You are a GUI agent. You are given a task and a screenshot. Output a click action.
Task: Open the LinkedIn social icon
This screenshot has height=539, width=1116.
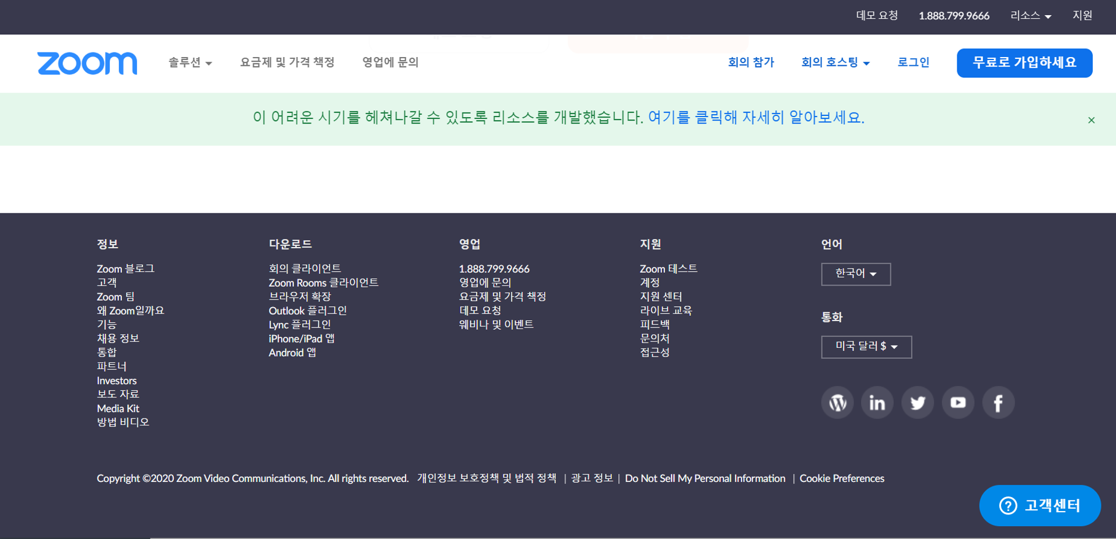(x=877, y=402)
